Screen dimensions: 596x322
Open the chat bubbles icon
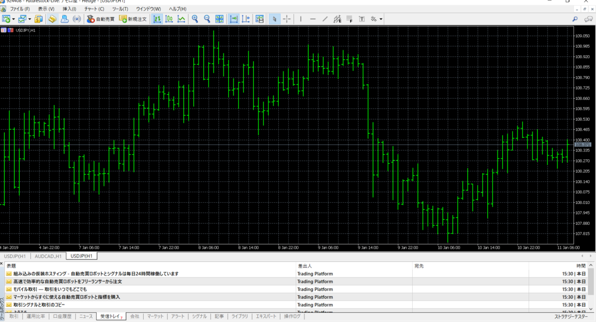click(x=588, y=19)
